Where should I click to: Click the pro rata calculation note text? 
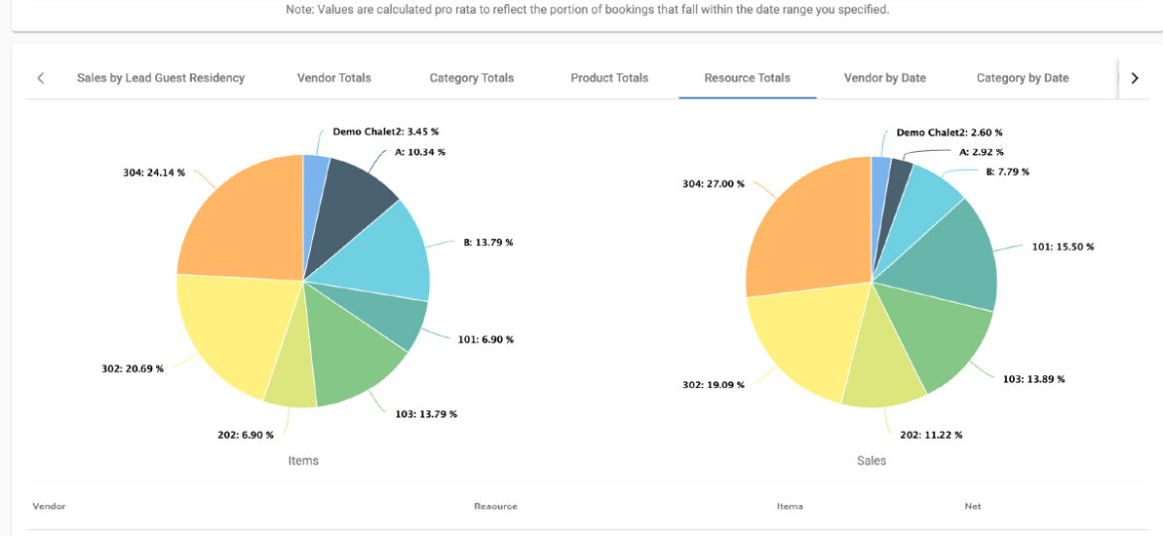click(587, 10)
